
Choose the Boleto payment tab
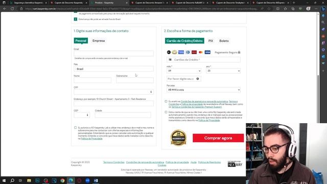point(224,41)
